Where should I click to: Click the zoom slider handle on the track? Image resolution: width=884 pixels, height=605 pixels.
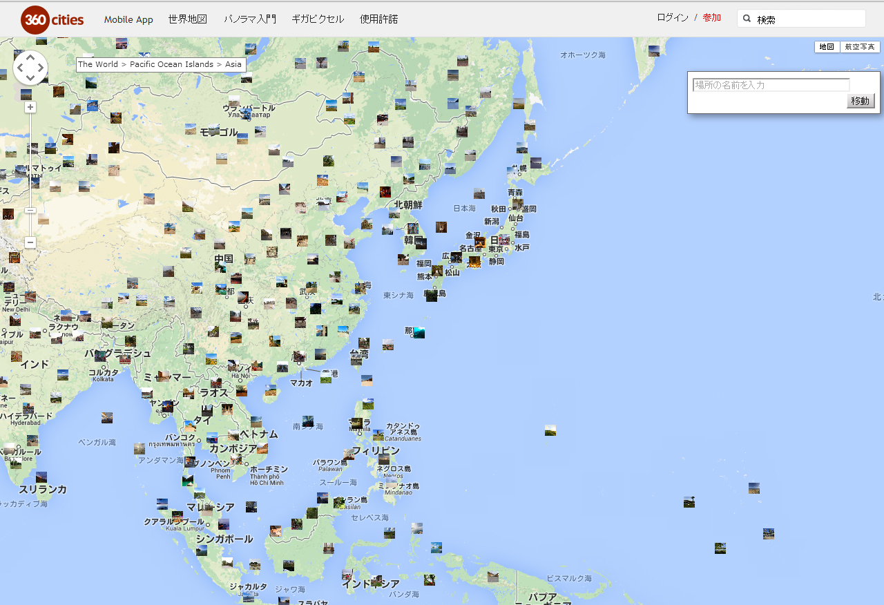pos(30,210)
